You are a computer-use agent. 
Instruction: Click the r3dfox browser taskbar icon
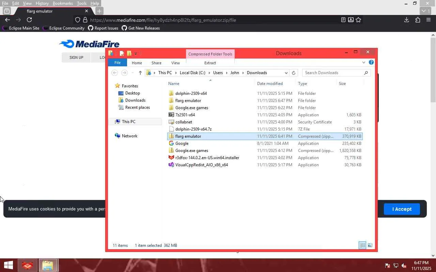[28, 265]
